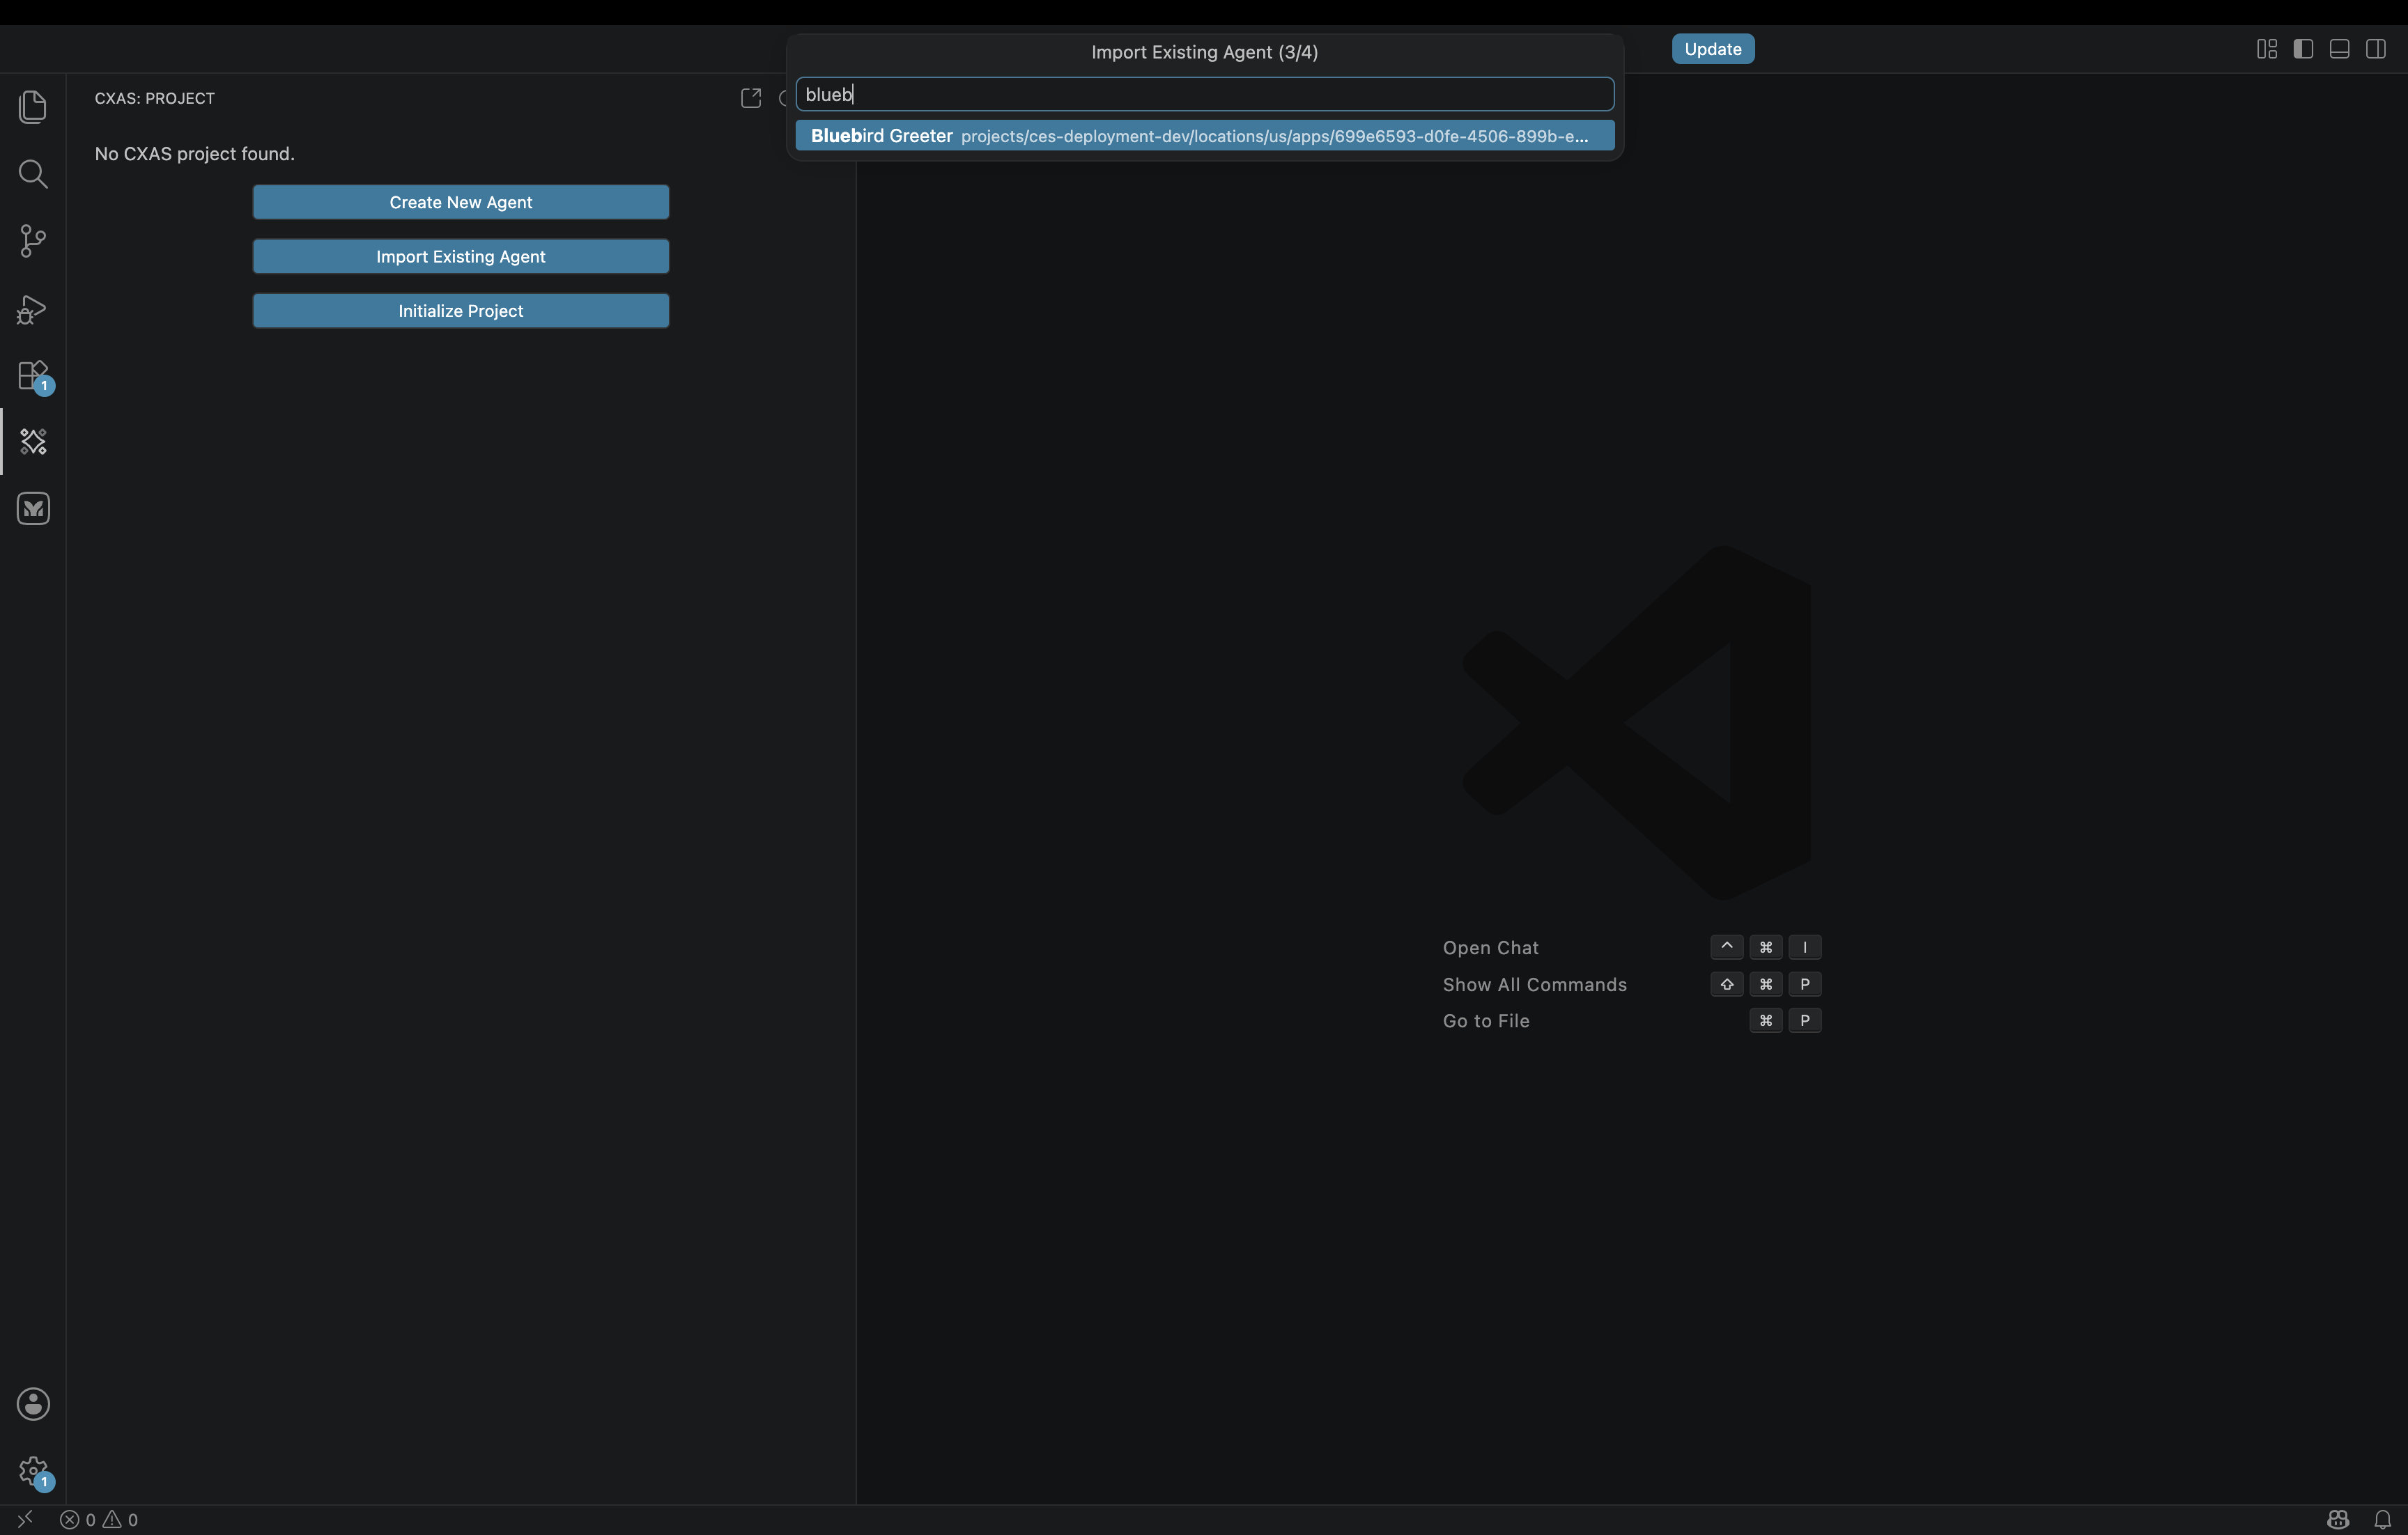This screenshot has width=2408, height=1535.
Task: Focus the agent search input containing blueb
Action: click(x=1204, y=94)
